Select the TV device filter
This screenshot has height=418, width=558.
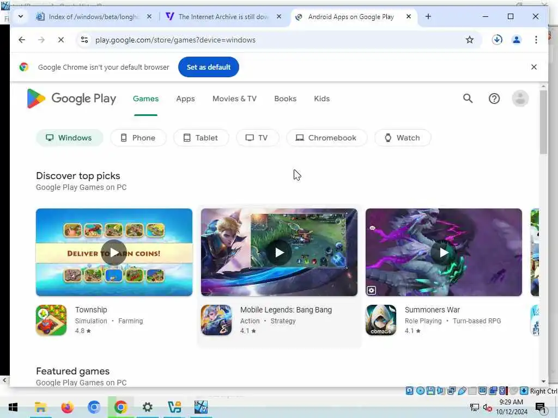[x=257, y=138]
